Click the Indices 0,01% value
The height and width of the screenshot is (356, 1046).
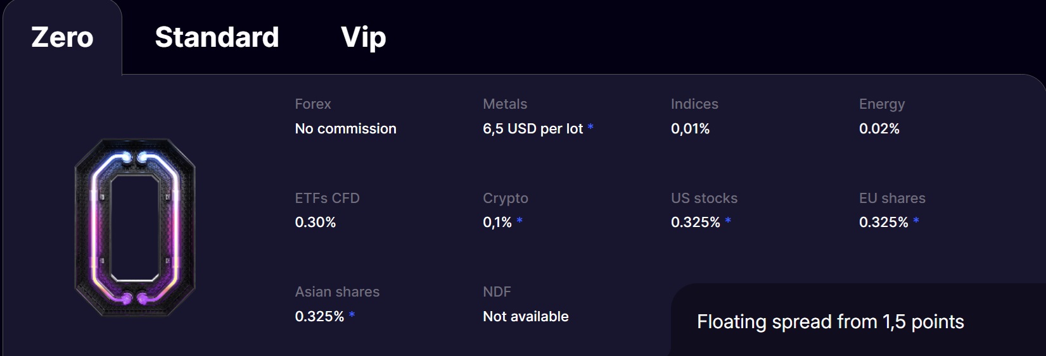click(690, 128)
